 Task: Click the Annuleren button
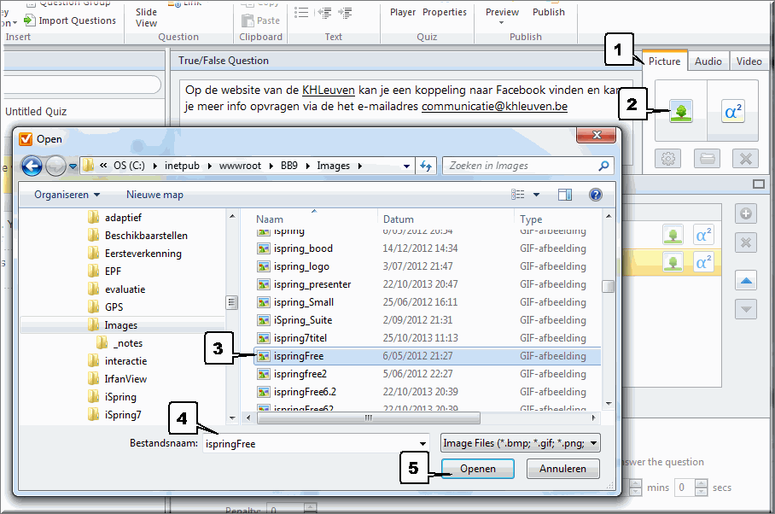click(x=563, y=469)
